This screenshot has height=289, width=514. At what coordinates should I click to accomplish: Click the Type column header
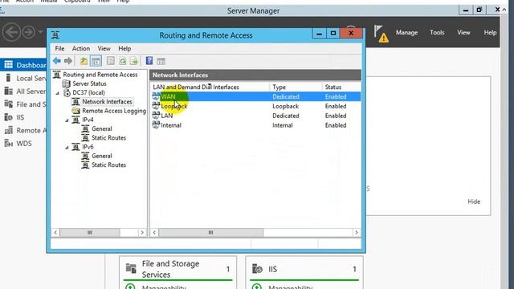[x=296, y=88]
